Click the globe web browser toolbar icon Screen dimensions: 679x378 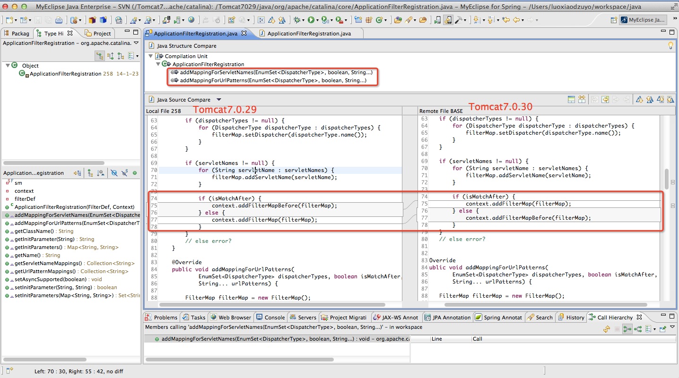(x=191, y=20)
